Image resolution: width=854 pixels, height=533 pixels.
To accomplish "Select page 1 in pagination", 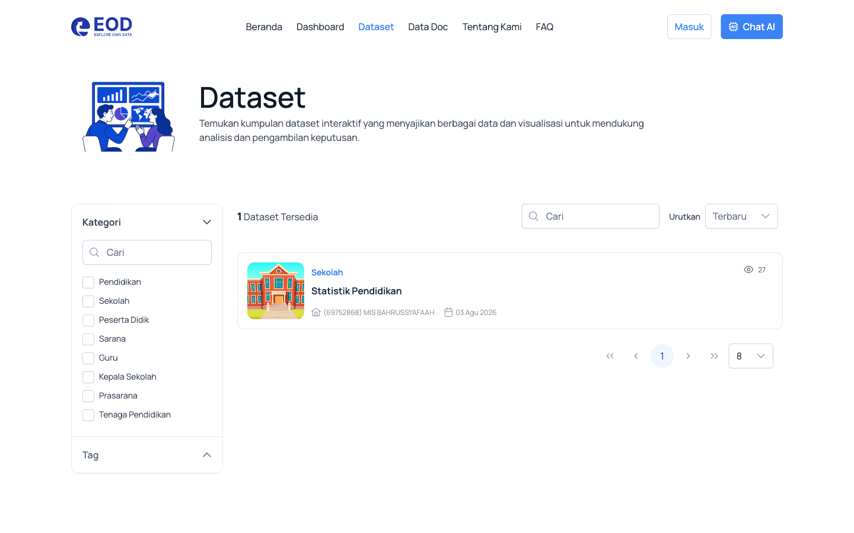I will point(662,356).
